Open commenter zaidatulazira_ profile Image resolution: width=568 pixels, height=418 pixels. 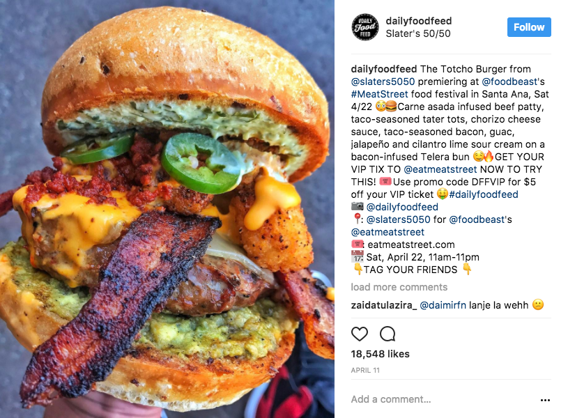pyautogui.click(x=383, y=305)
